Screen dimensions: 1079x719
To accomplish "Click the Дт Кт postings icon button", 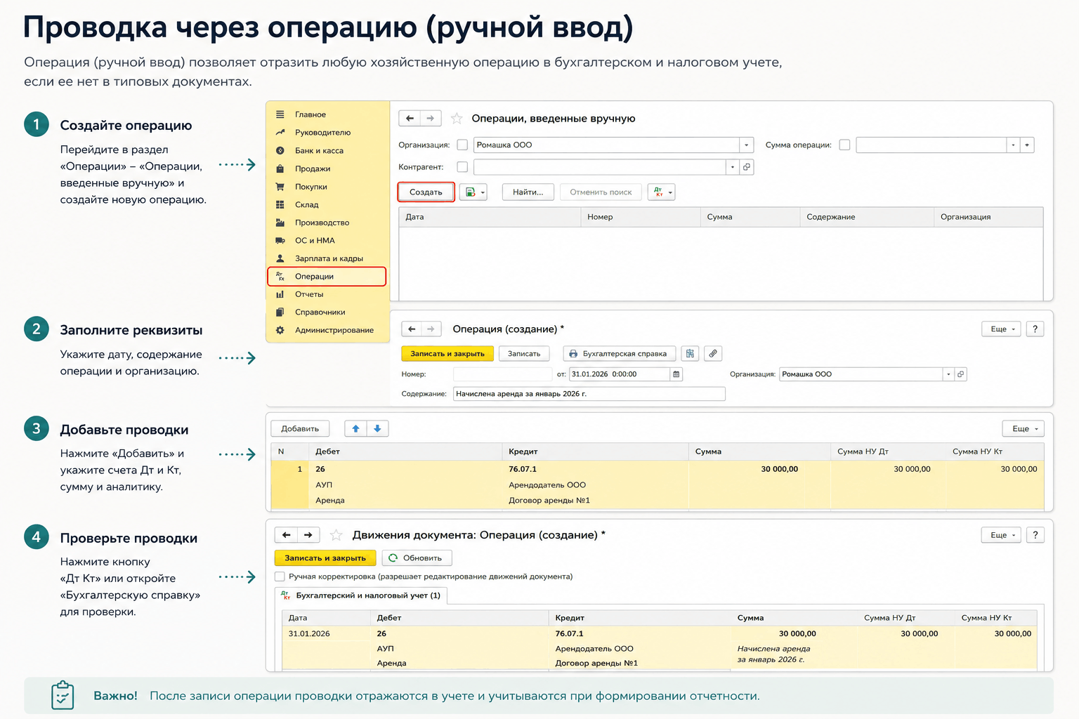I will point(661,192).
